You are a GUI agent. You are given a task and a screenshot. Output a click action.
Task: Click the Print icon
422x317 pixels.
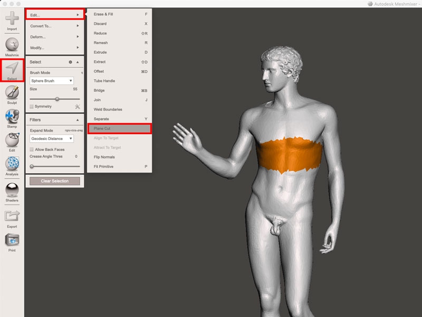12,241
